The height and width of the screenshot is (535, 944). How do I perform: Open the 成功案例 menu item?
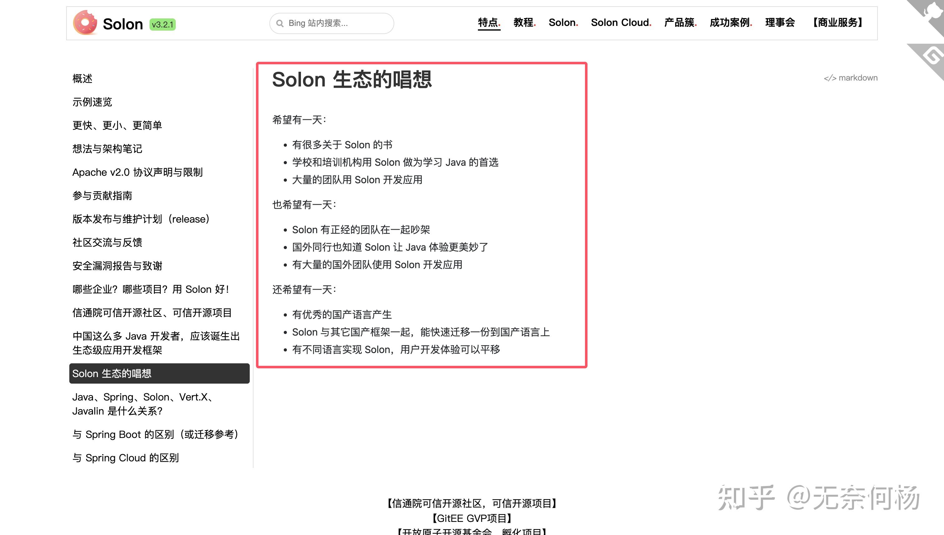tap(730, 22)
